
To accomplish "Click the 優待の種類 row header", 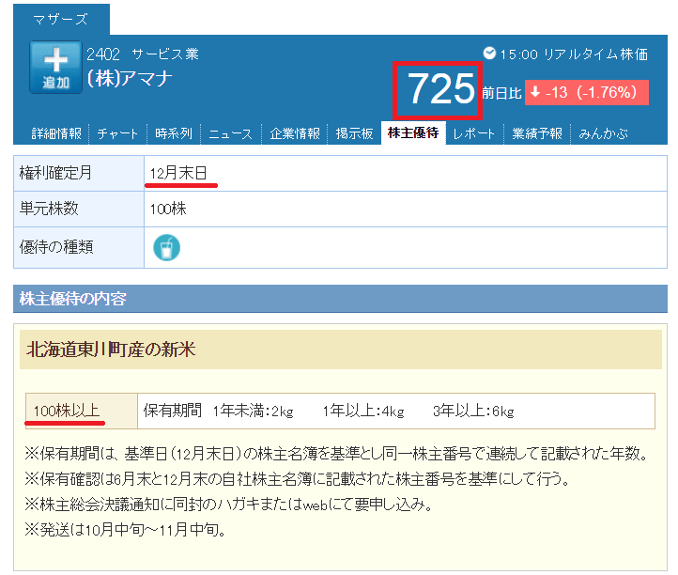I will [x=79, y=247].
